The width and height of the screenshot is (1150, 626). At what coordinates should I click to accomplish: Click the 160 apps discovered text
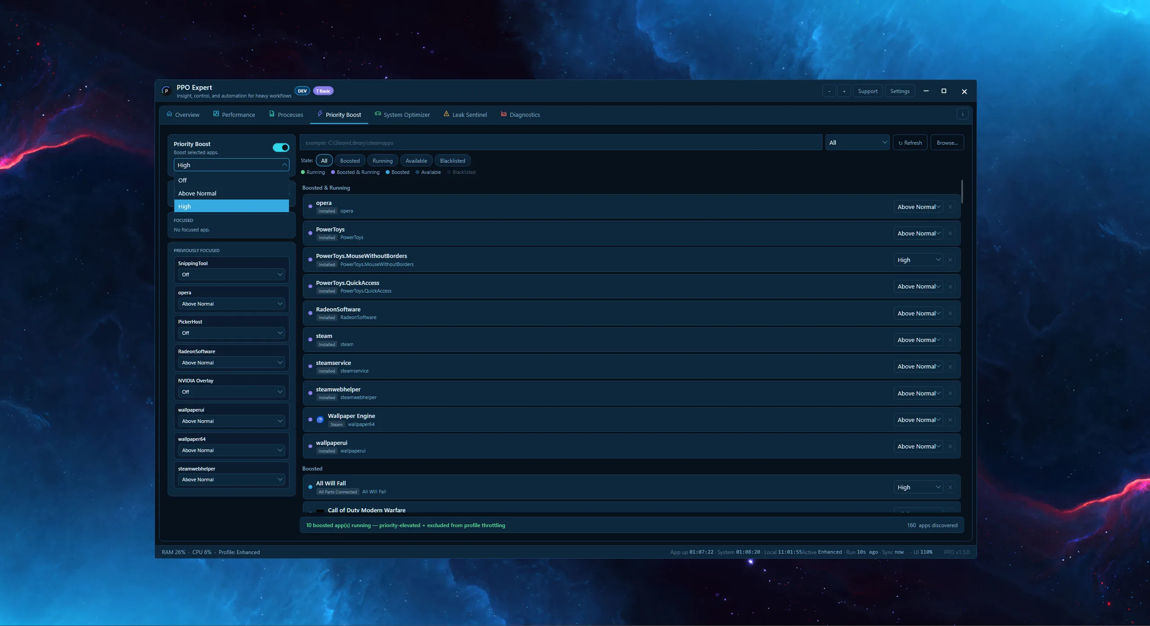pos(932,525)
